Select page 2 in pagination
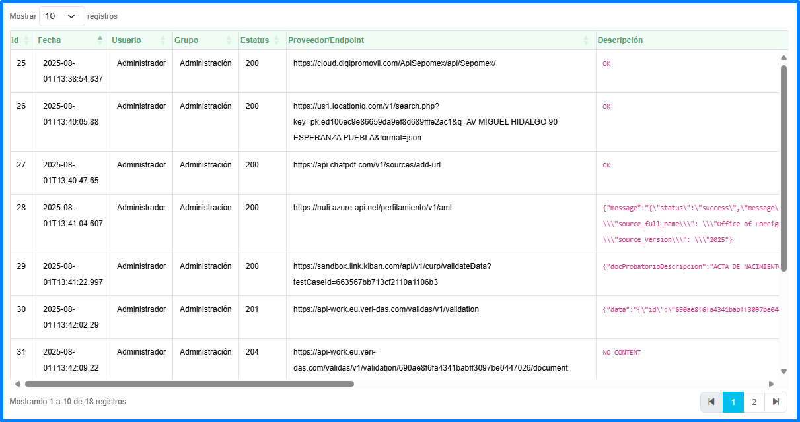The width and height of the screenshot is (800, 422). [754, 402]
